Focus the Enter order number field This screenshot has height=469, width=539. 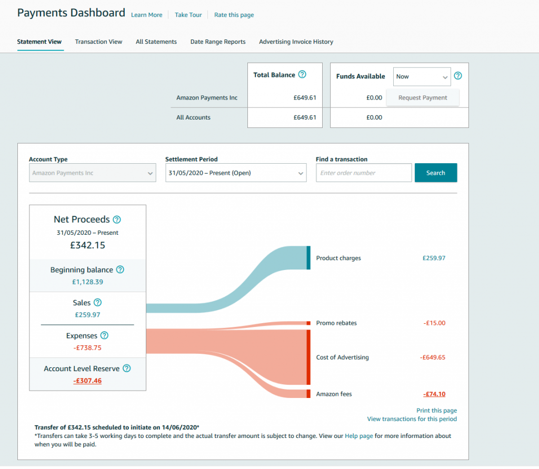point(364,173)
